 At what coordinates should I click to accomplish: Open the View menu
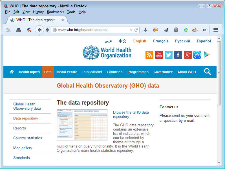(26, 12)
